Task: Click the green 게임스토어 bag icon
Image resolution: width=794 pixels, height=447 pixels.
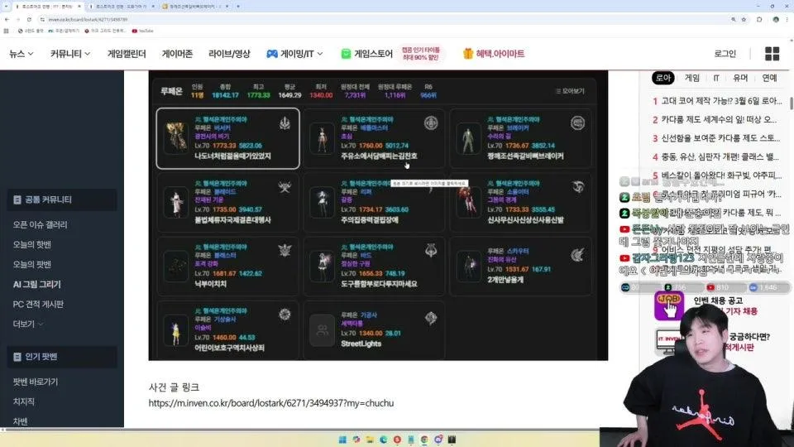Action: point(346,54)
